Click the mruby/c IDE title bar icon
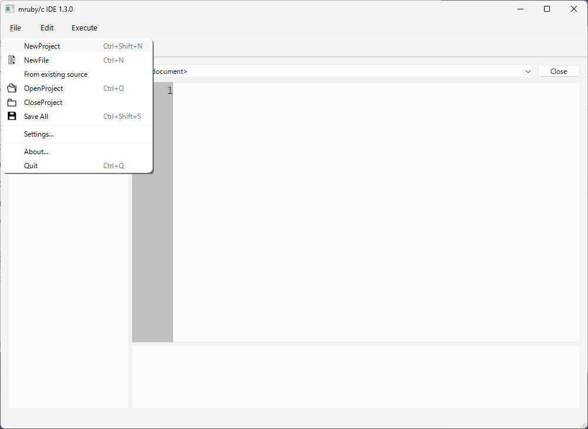Viewport: 588px width, 429px height. pyautogui.click(x=9, y=9)
